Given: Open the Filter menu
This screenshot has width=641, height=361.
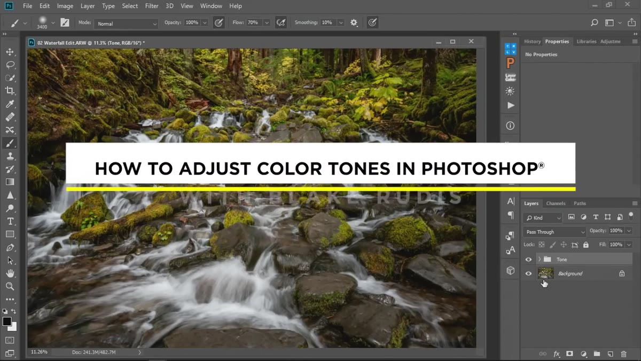Looking at the screenshot, I should 152,6.
